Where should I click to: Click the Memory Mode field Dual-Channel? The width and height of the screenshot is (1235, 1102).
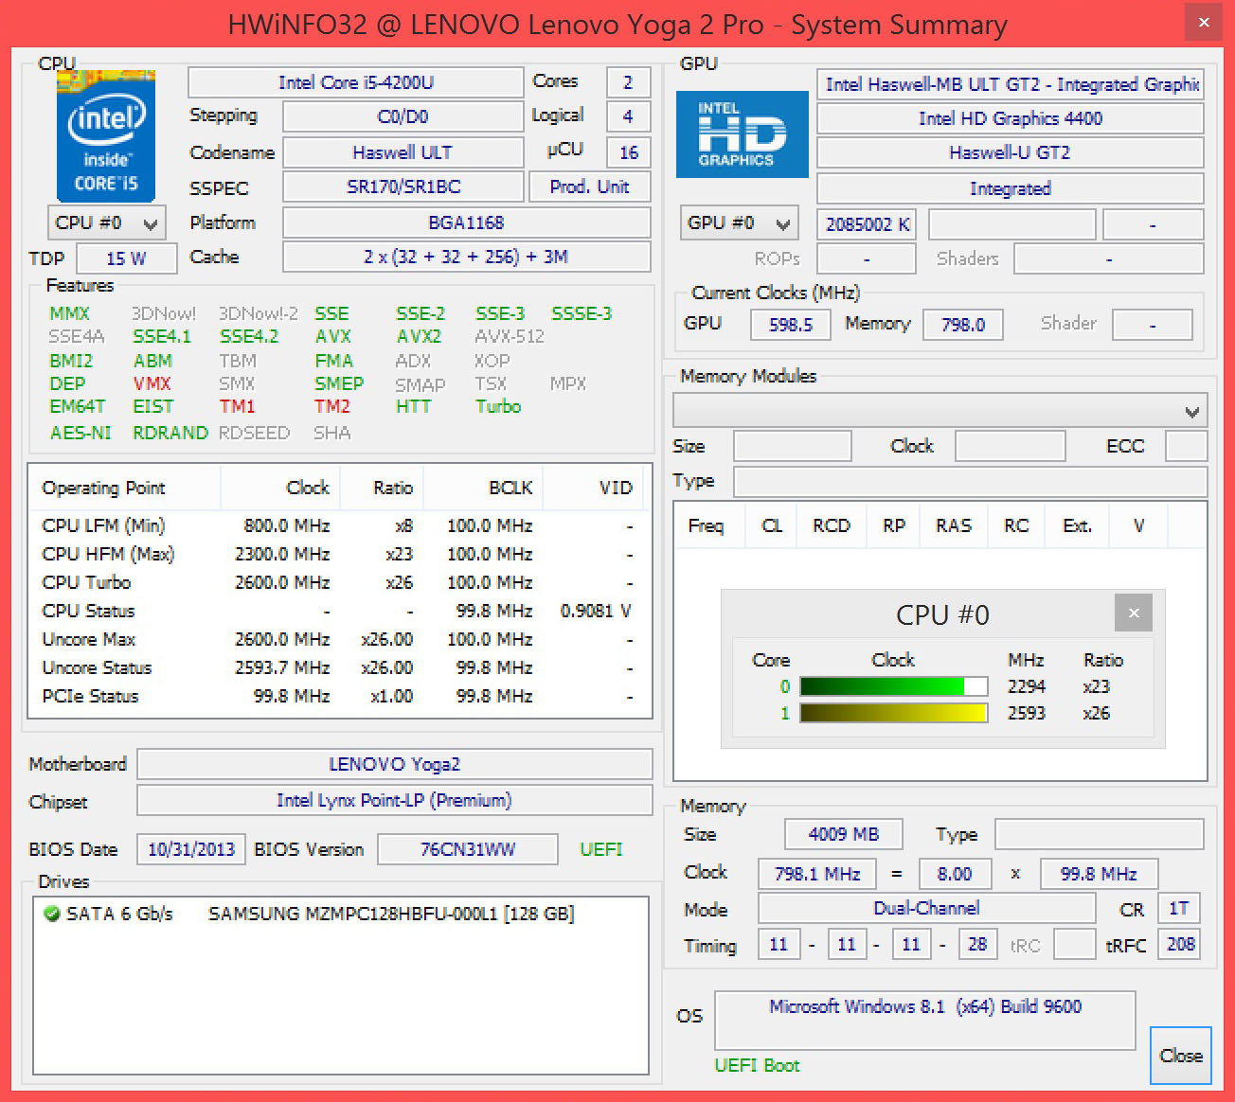point(927,908)
